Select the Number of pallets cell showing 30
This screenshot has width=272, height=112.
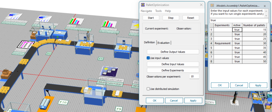(255, 43)
